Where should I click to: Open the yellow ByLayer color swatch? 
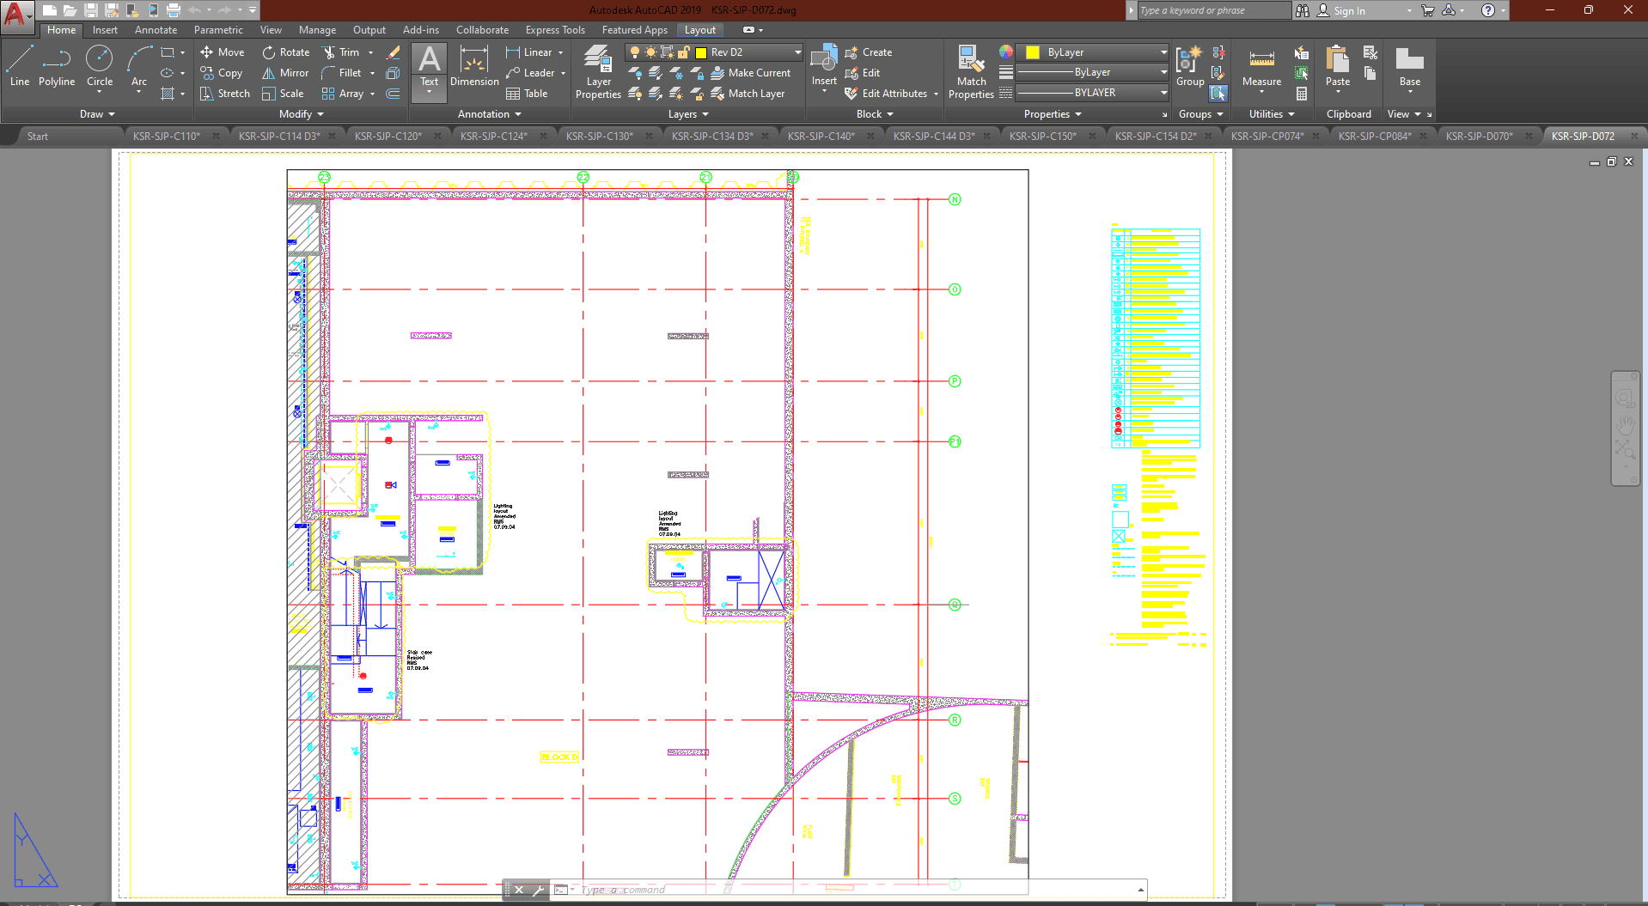pyautogui.click(x=1033, y=52)
